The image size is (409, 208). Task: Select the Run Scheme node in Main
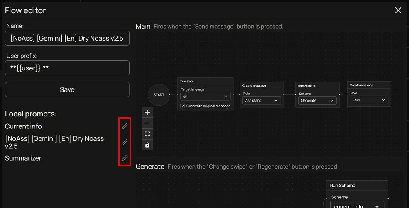[317, 86]
